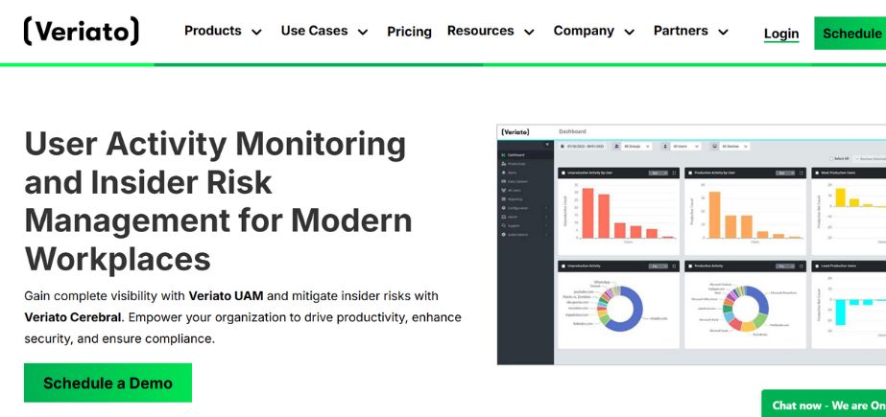This screenshot has height=417, width=886.
Task: Click the tallest red bar in the Unproductive chart
Action: click(x=587, y=214)
